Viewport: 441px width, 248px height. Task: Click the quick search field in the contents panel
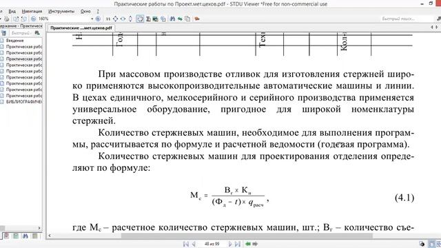click(x=21, y=33)
